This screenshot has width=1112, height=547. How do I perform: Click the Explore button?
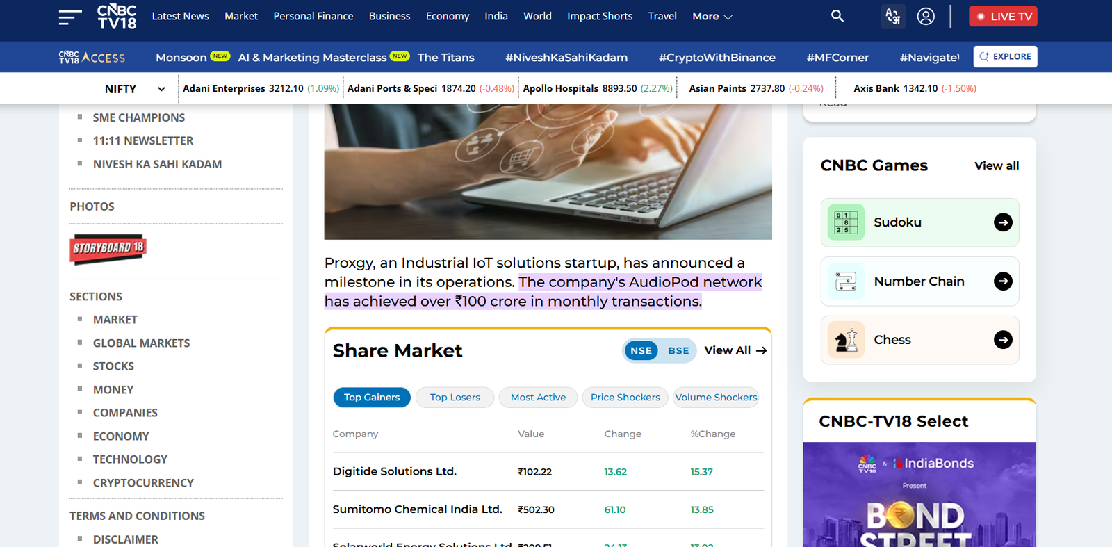1005,57
